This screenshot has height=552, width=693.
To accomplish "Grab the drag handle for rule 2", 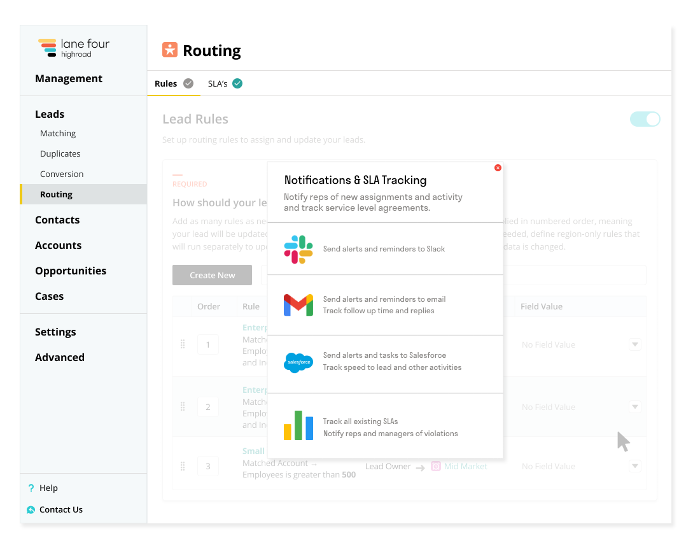I will (x=183, y=407).
